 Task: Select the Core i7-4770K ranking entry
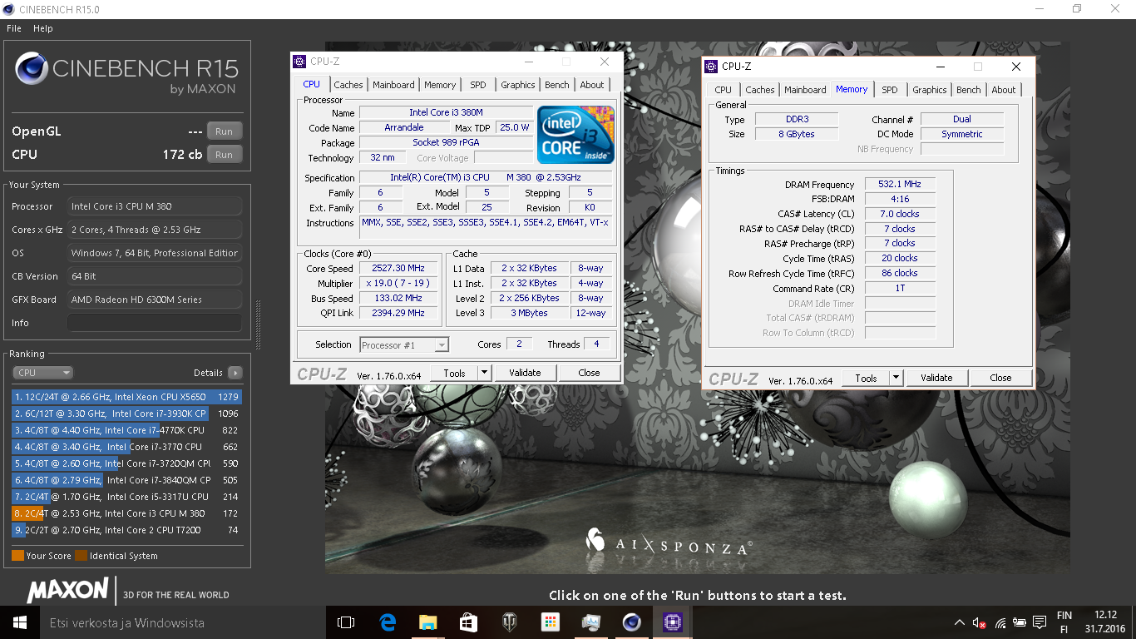point(126,430)
